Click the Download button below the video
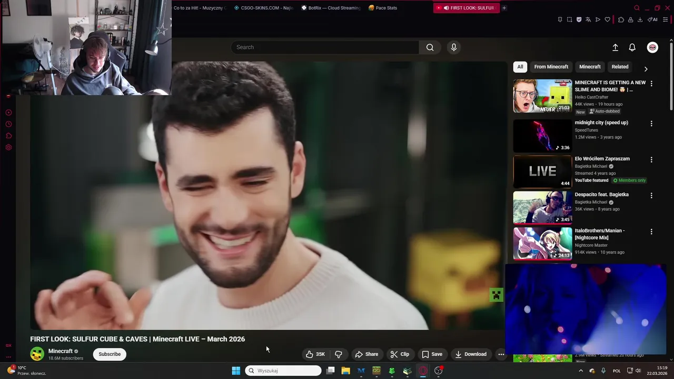The image size is (674, 379). [471, 354]
